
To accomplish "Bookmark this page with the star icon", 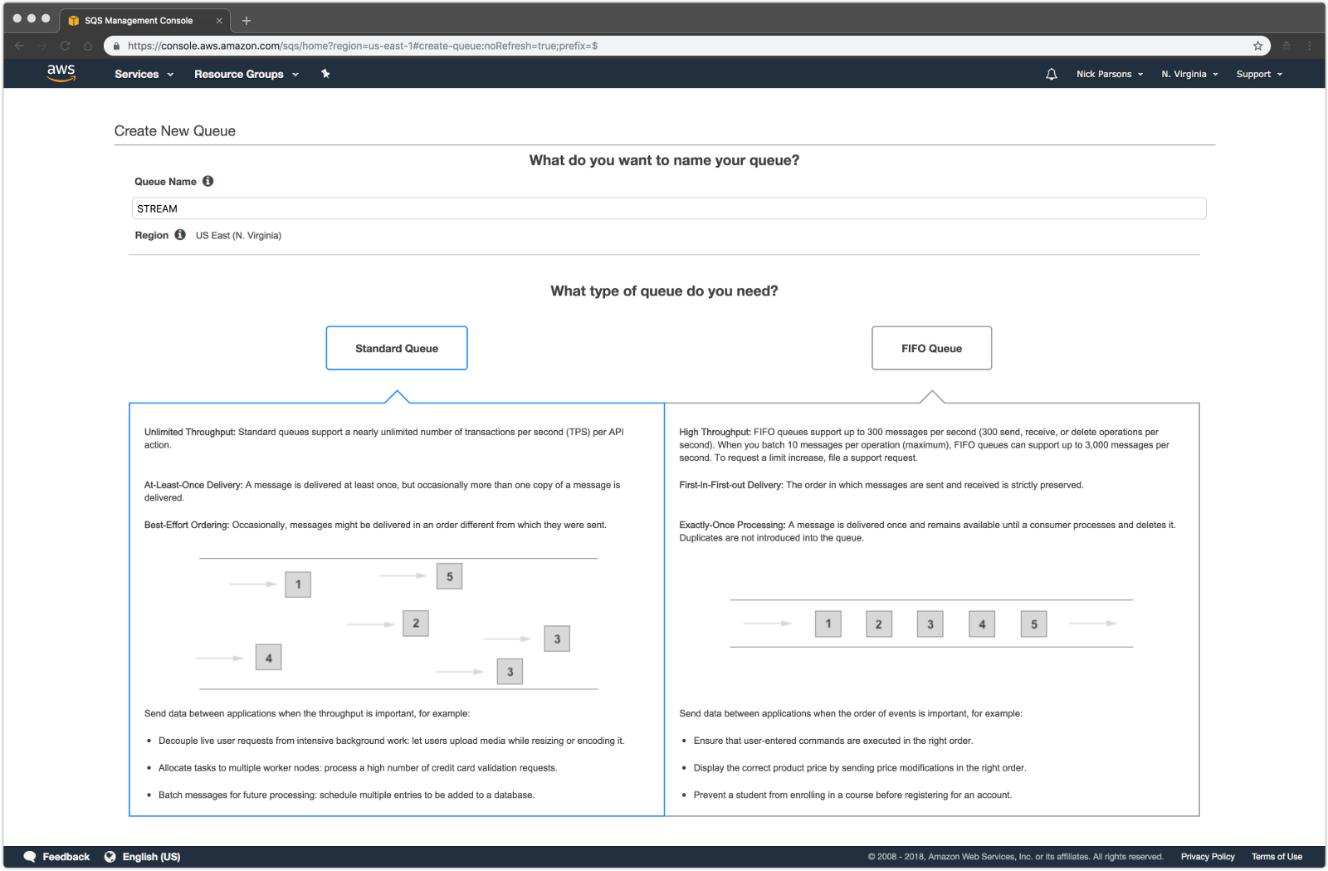I will pos(1258,46).
